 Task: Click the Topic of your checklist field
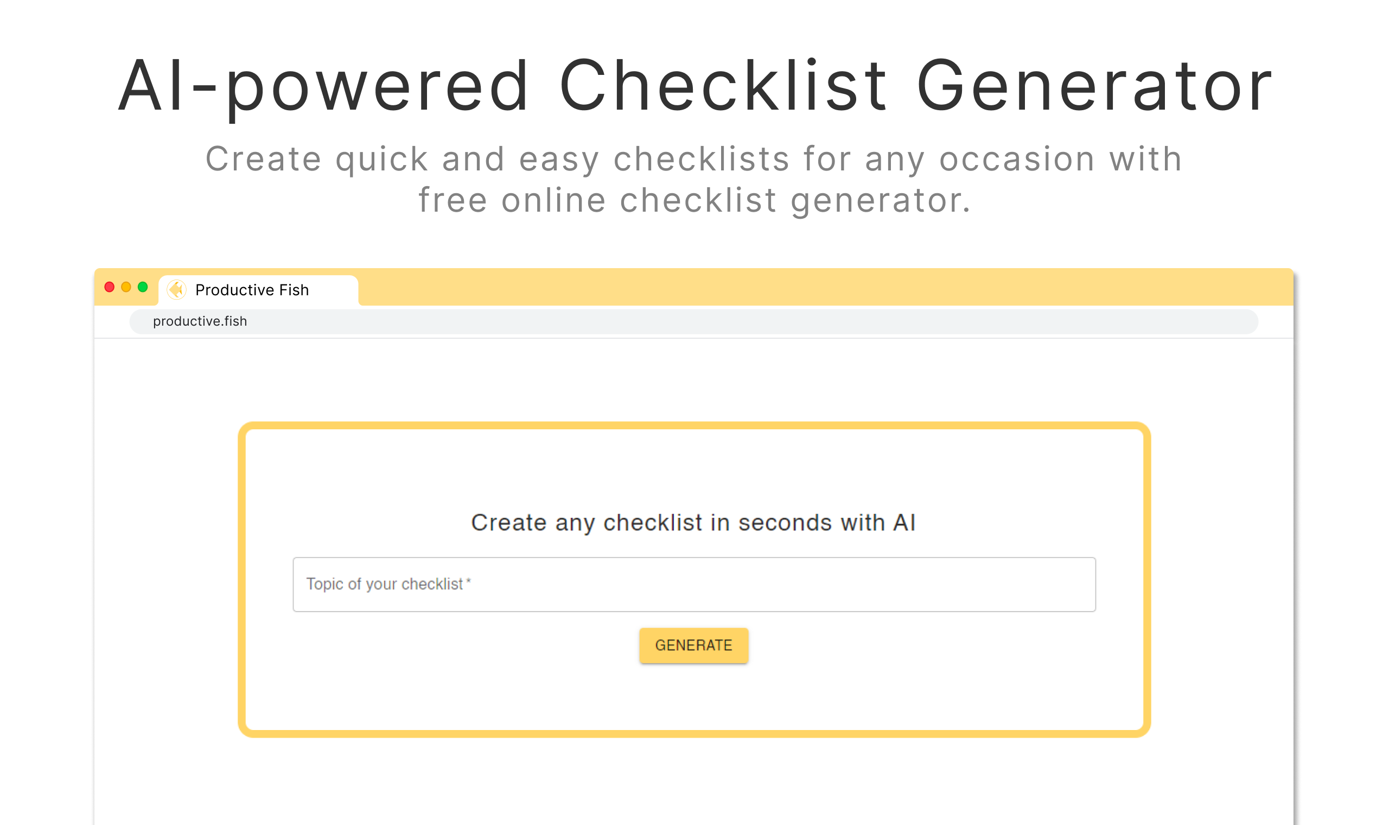693,584
